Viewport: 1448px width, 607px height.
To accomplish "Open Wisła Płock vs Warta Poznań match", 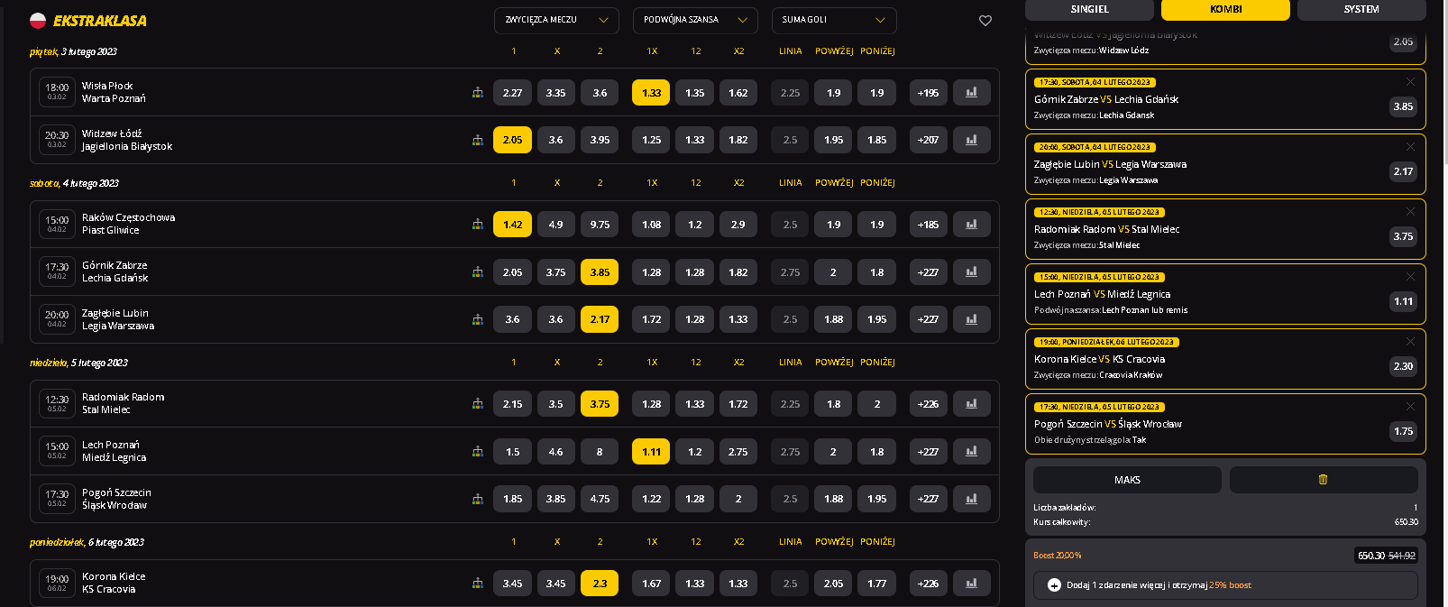I will [114, 92].
